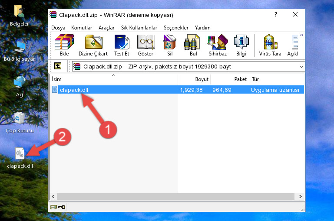Open the Göster (View) tool
The width and height of the screenshot is (334, 221).
coord(146,45)
